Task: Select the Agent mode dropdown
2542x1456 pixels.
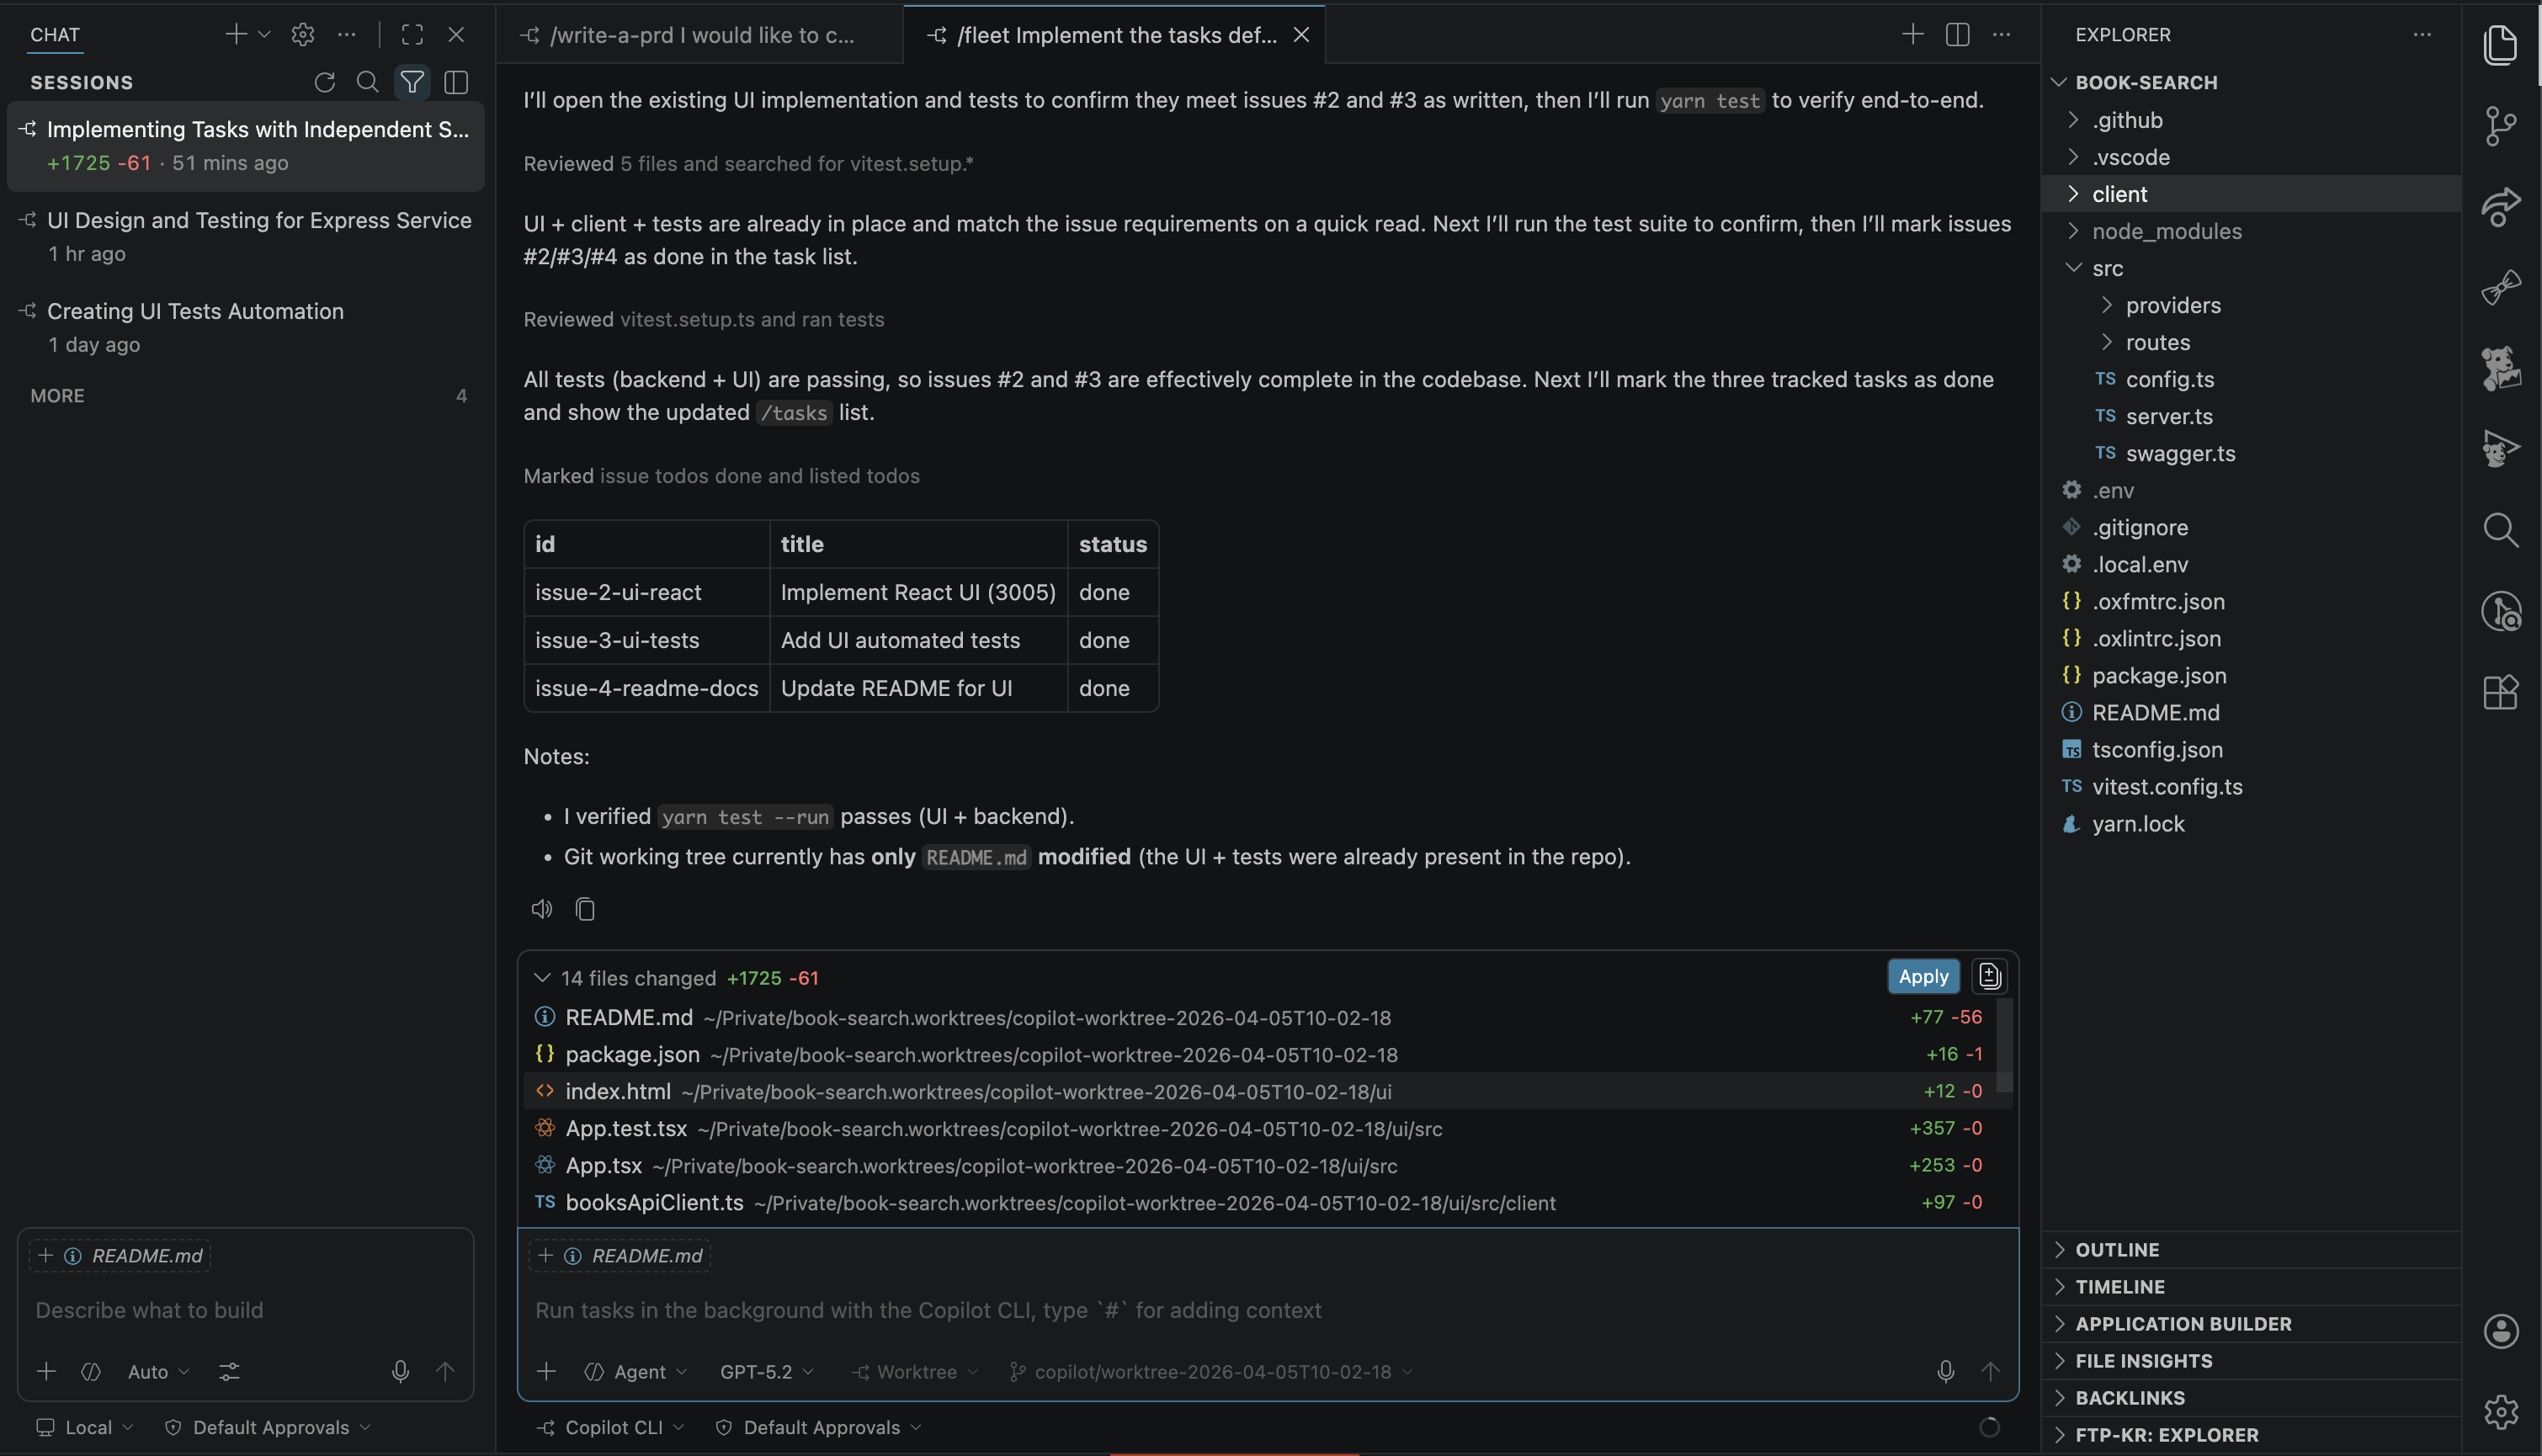Action: coord(636,1372)
